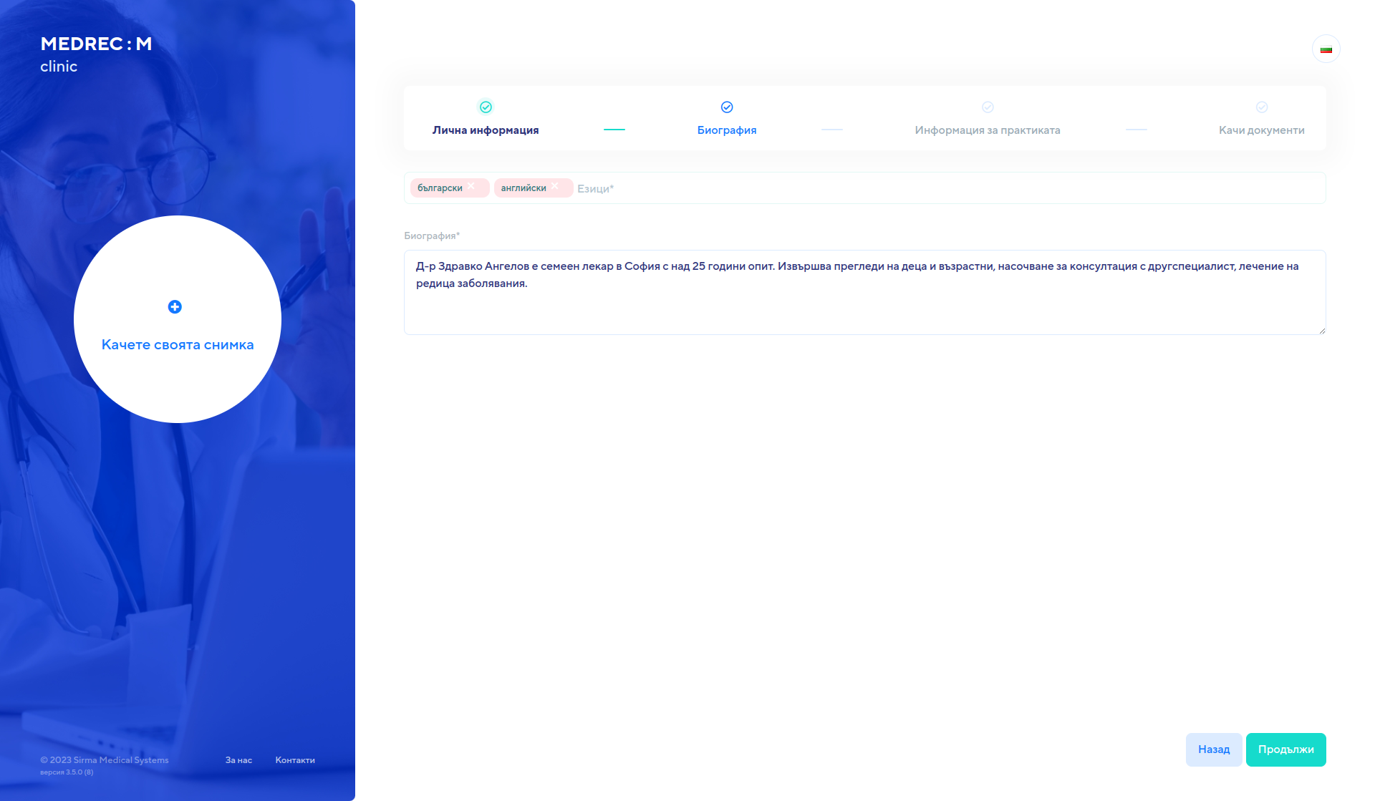Click the Биография* field label
Viewport: 1375px width, 801px height.
pos(432,236)
